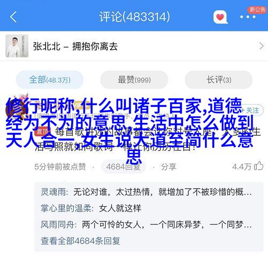Open the reply from 风雨同舟
Image resolution: width=268 pixels, height=259 pixels.
click(x=146, y=224)
